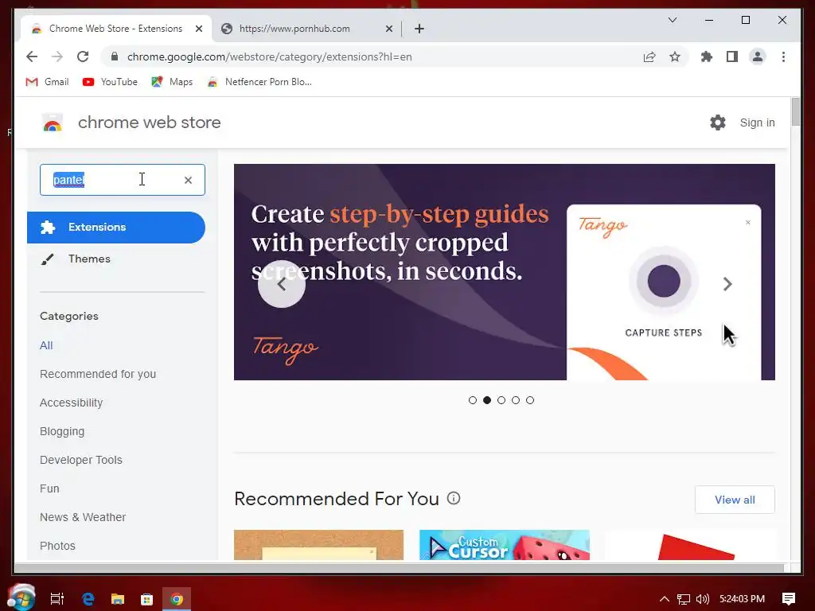Open the Windows Start button
This screenshot has width=815, height=611.
(x=21, y=597)
